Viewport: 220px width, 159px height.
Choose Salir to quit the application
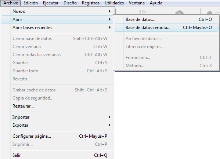tap(57, 155)
